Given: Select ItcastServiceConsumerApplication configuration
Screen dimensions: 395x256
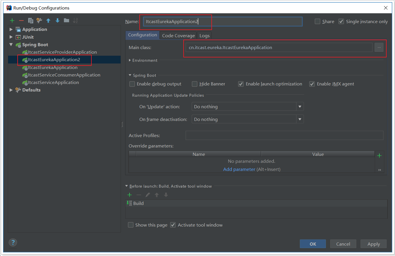Looking at the screenshot, I should tap(64, 75).
